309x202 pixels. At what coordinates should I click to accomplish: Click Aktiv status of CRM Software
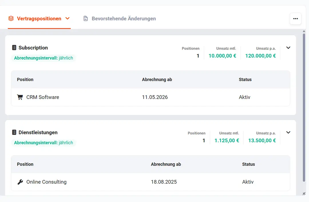[245, 97]
